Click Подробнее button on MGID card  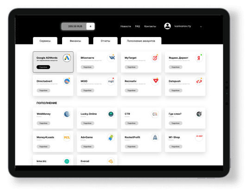88,90
